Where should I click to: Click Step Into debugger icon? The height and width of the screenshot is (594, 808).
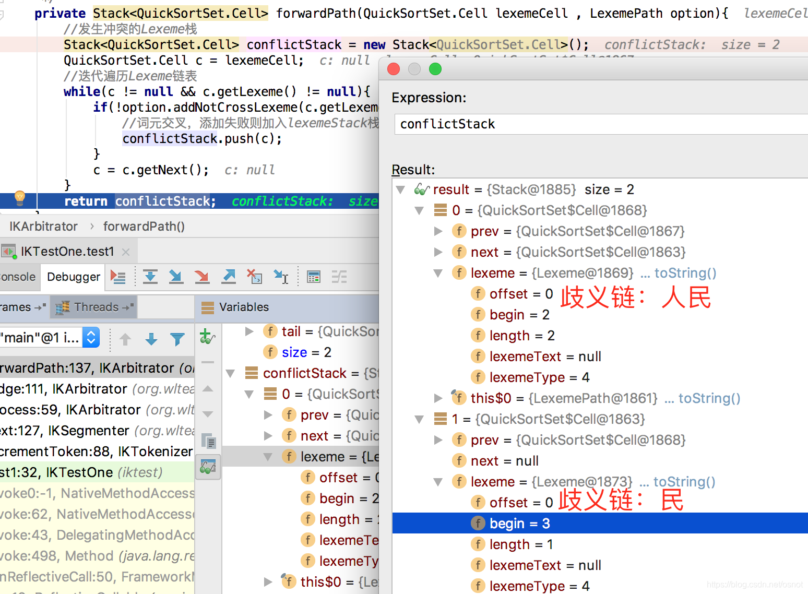(x=176, y=277)
